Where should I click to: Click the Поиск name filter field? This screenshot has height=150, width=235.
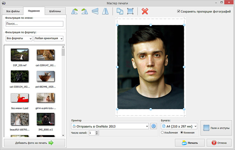click(34, 24)
